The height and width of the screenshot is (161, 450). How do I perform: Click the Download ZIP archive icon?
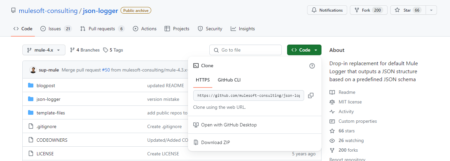196,142
